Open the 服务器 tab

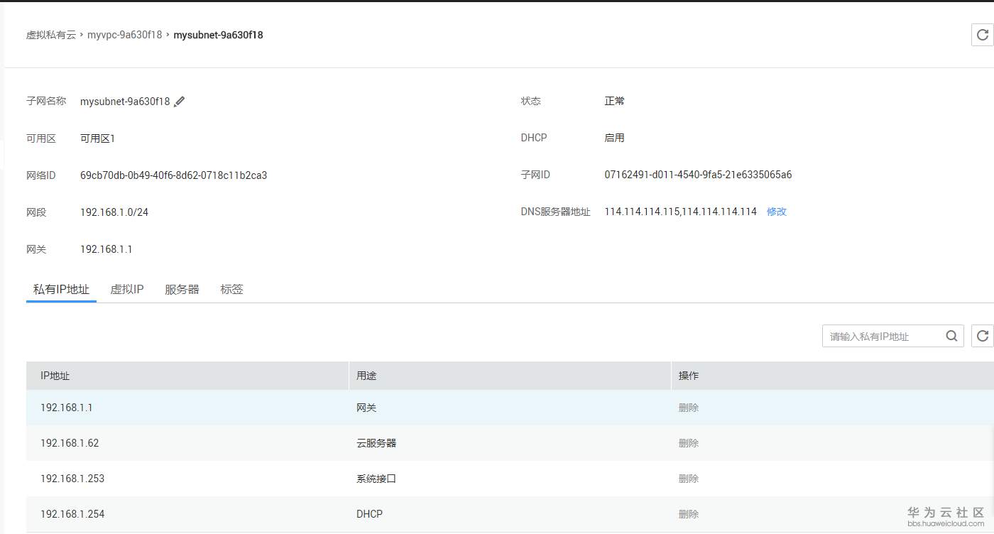click(182, 289)
